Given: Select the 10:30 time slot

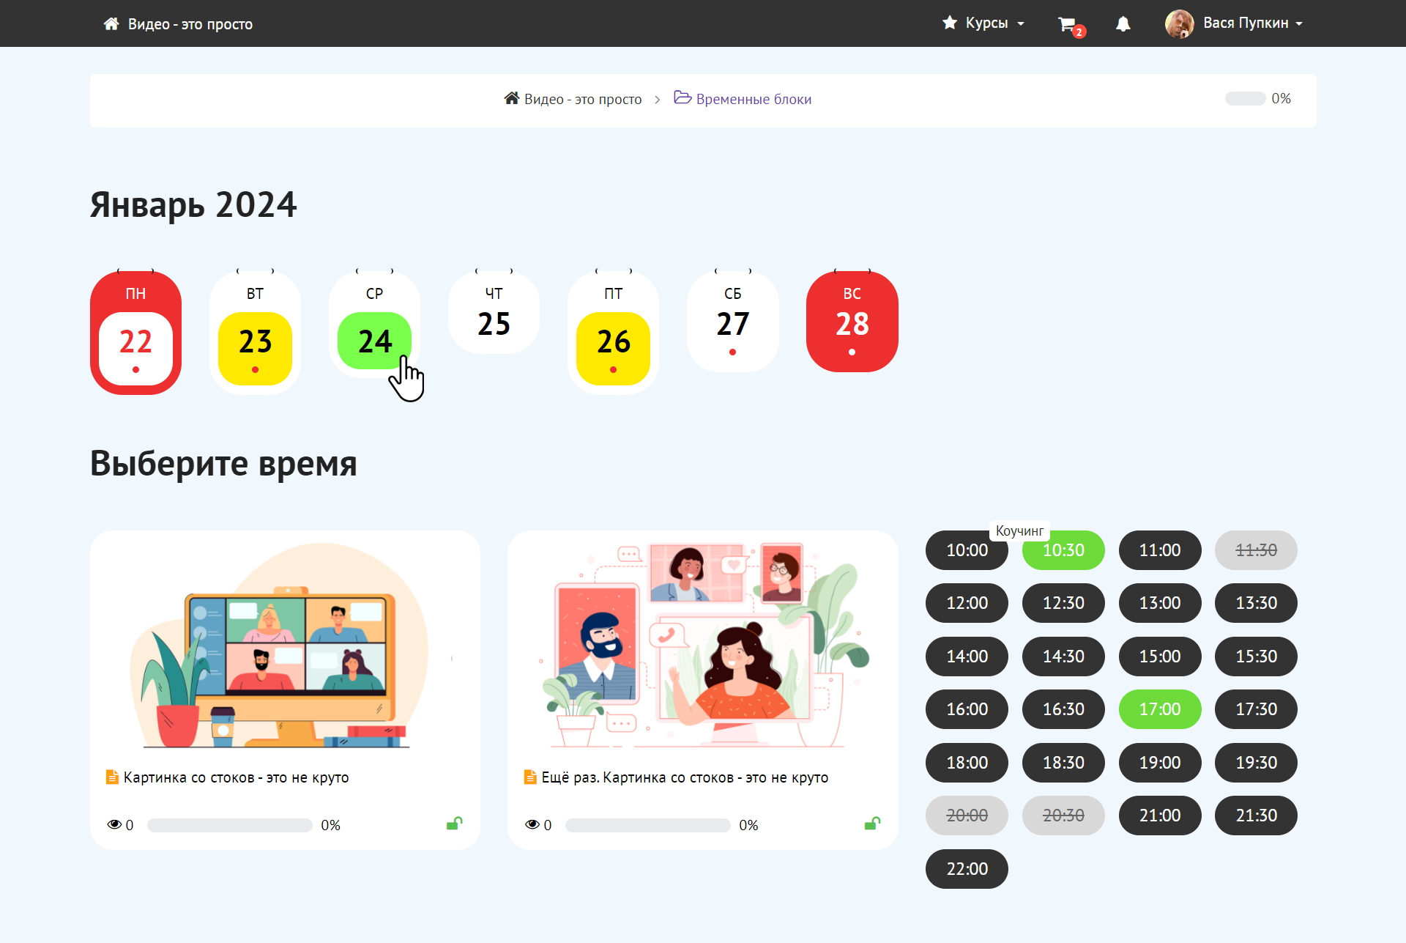Looking at the screenshot, I should coord(1063,551).
